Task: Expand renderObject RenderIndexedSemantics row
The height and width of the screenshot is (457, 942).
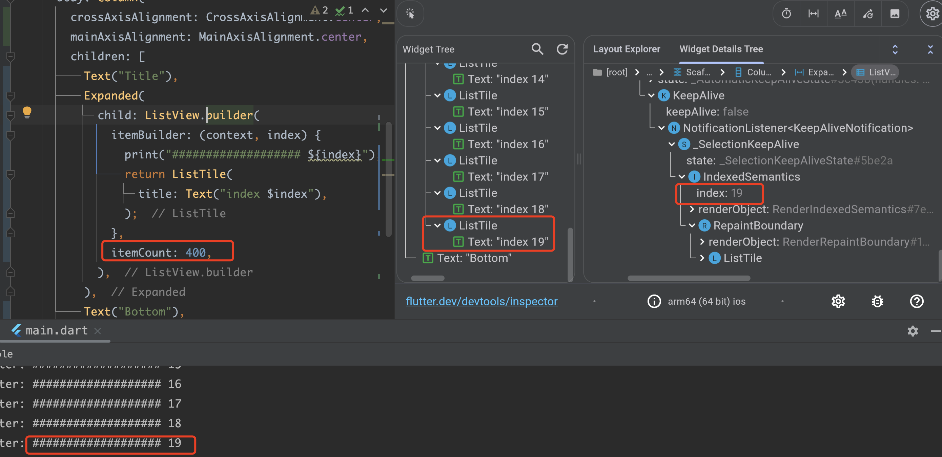Action: (692, 209)
